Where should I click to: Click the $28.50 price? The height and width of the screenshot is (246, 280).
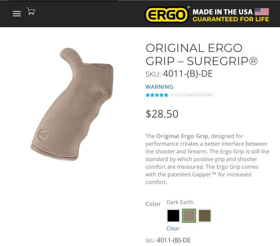tap(162, 114)
